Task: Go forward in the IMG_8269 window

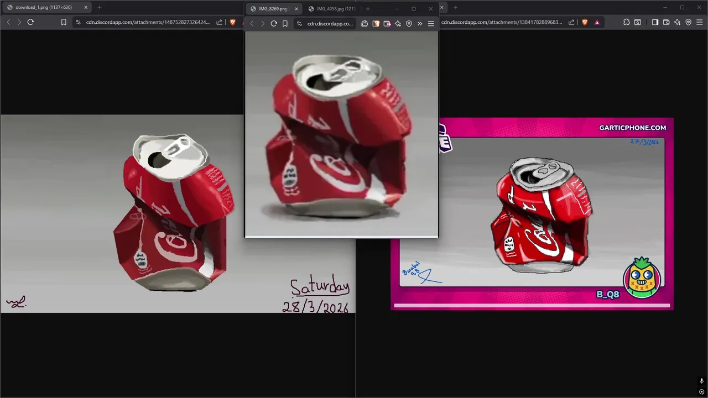Action: pyautogui.click(x=263, y=24)
